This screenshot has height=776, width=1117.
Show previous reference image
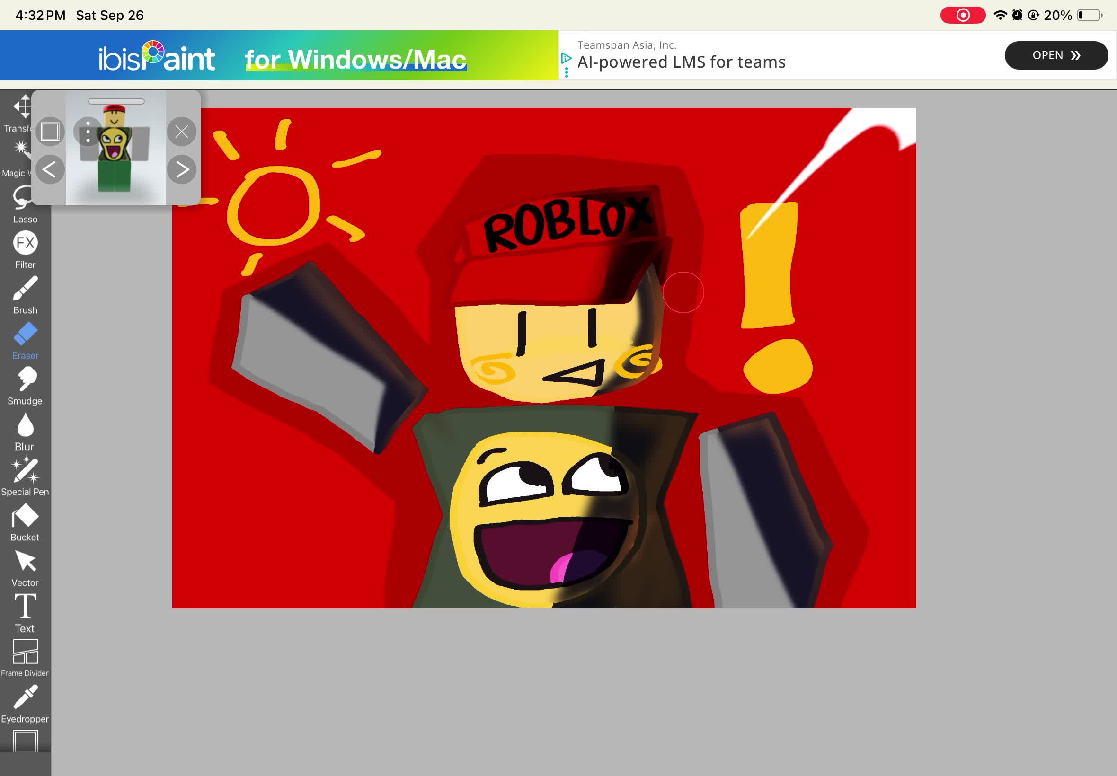coord(50,169)
